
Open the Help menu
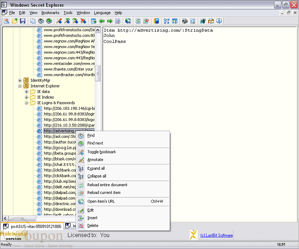[118, 13]
